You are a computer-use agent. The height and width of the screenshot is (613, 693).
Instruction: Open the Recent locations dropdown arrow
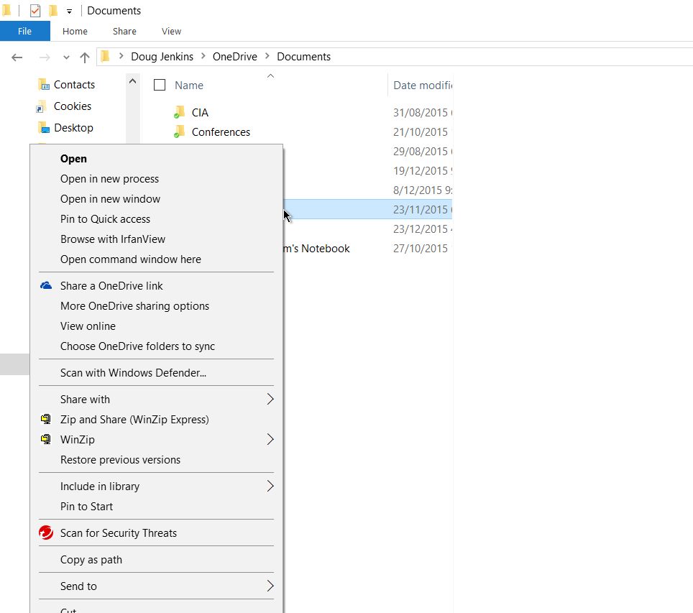[x=66, y=57]
